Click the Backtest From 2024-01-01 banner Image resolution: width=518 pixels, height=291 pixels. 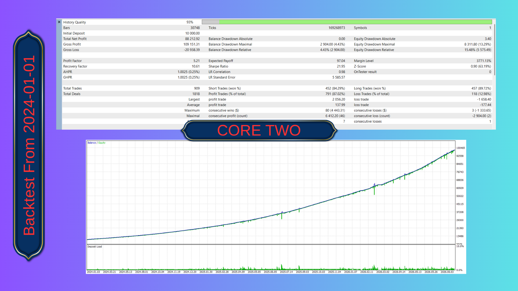point(29,145)
